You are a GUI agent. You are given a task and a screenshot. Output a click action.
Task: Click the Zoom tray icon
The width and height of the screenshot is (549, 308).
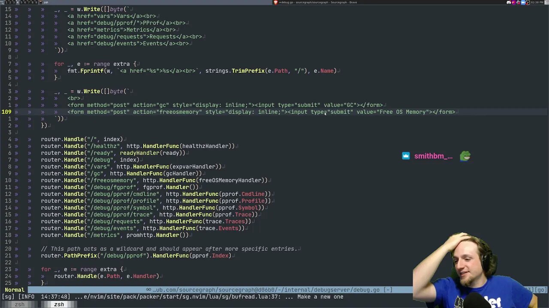(x=523, y=2)
